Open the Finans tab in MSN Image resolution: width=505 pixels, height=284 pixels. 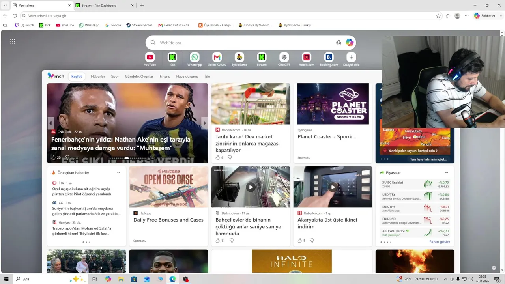(x=165, y=76)
